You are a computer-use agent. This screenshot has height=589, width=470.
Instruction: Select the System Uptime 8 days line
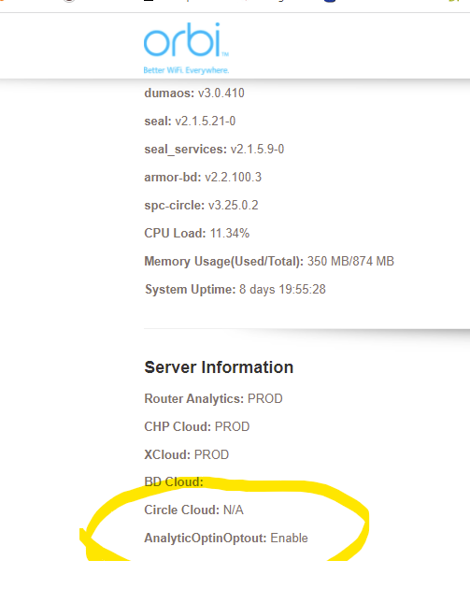[235, 289]
